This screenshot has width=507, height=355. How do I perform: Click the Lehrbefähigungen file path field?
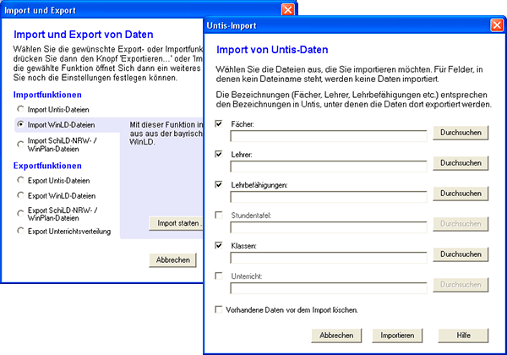coord(329,197)
